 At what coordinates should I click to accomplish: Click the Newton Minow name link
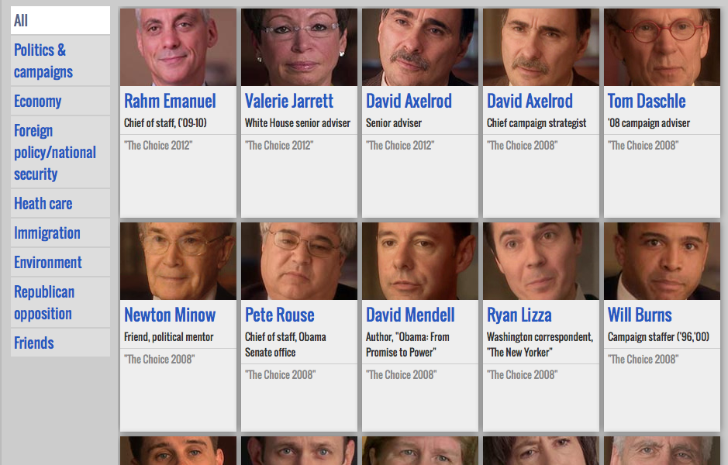pyautogui.click(x=170, y=315)
